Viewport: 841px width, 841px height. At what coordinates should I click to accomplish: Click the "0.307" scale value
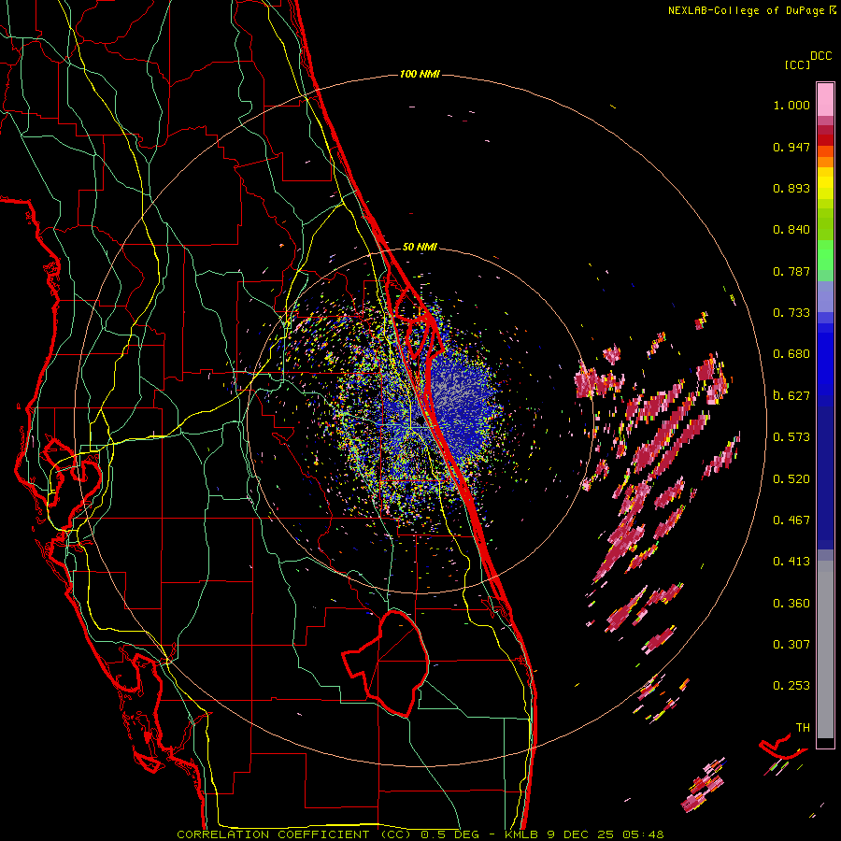click(x=791, y=644)
